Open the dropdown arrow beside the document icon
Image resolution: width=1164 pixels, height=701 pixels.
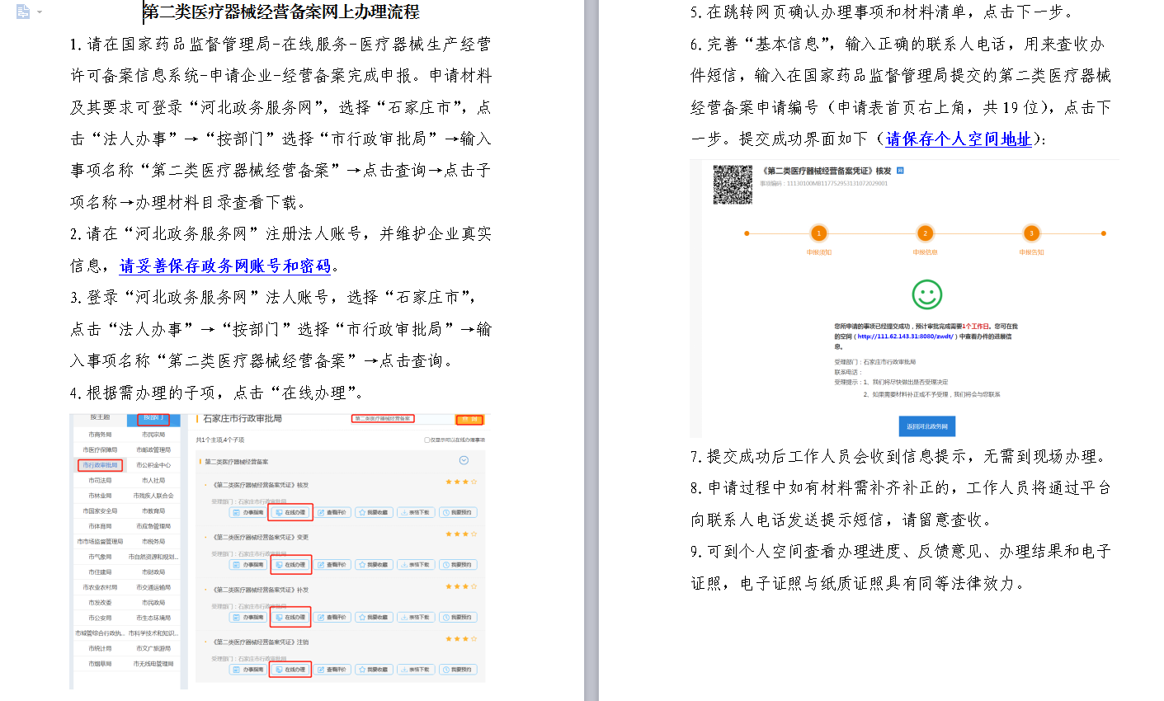39,12
